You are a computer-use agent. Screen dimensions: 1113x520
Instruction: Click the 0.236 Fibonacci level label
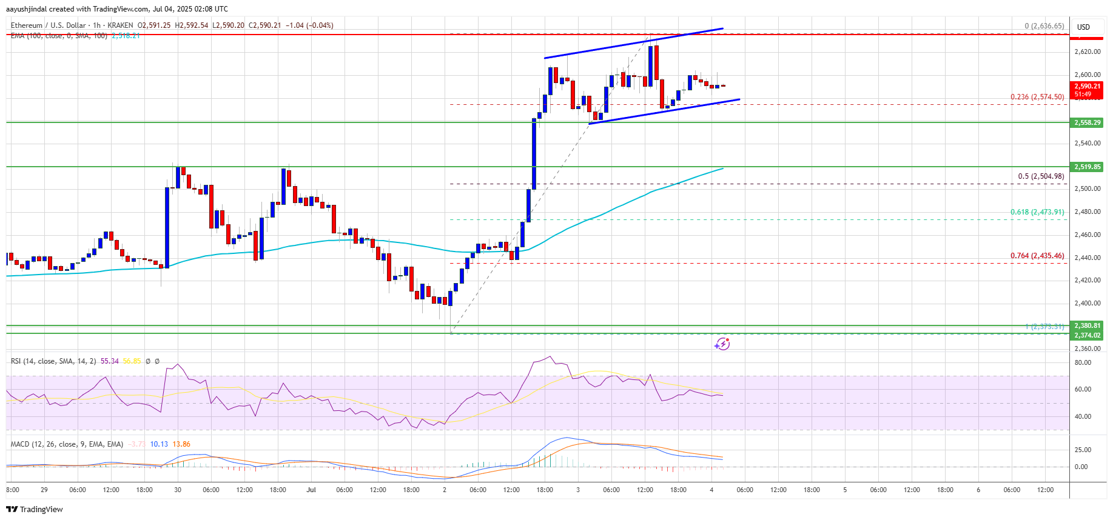tap(1037, 97)
